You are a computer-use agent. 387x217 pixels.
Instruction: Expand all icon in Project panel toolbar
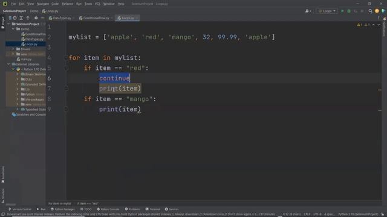pos(21,18)
